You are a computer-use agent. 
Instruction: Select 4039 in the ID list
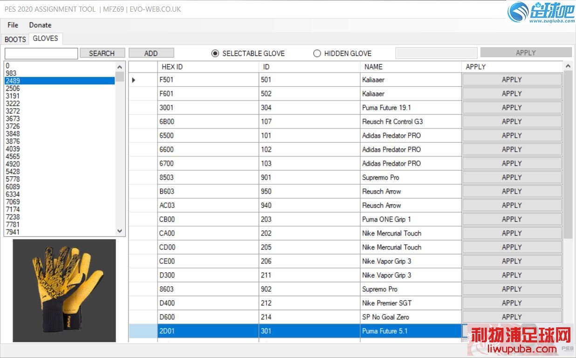(x=60, y=149)
